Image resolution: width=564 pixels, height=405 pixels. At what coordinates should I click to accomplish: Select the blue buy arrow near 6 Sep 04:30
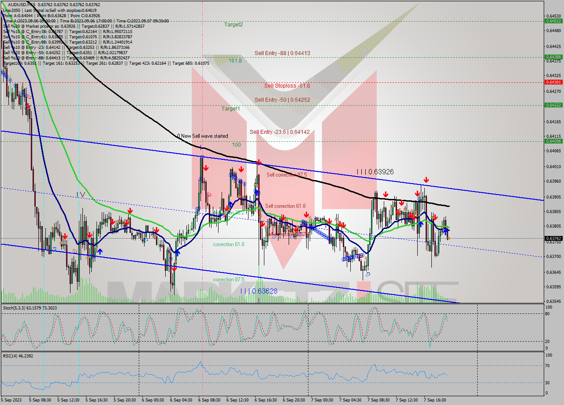177,253
